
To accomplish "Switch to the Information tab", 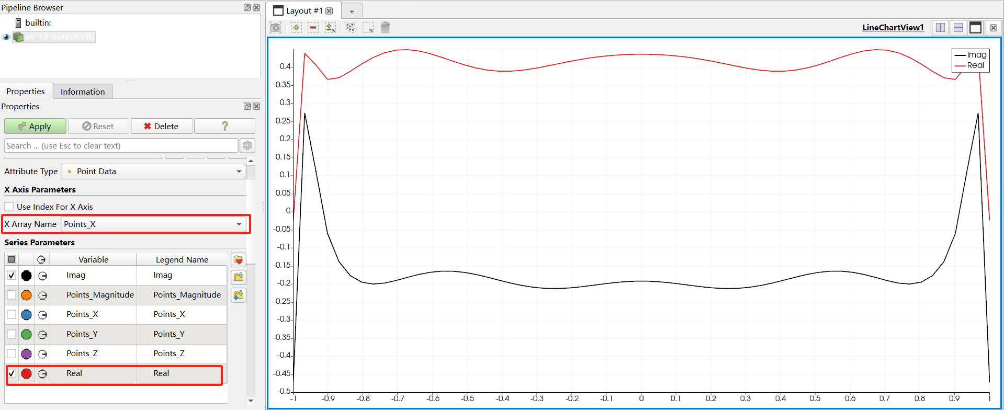I will (x=83, y=92).
